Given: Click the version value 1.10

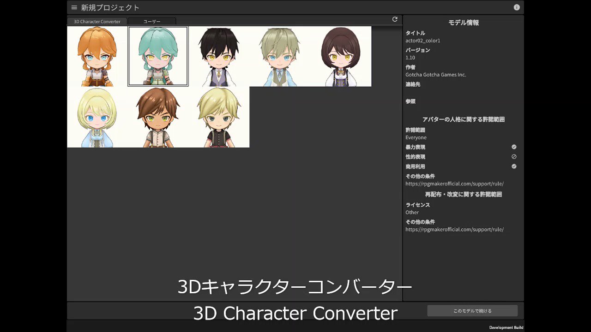Looking at the screenshot, I should [x=410, y=58].
